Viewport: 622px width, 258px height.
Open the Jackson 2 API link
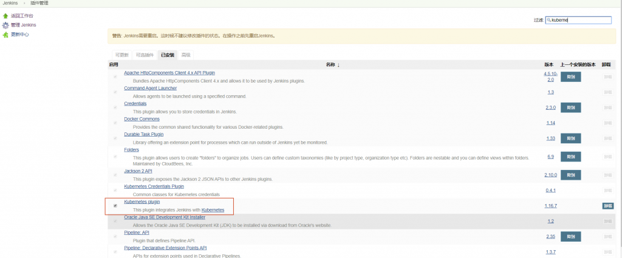[x=138, y=171]
